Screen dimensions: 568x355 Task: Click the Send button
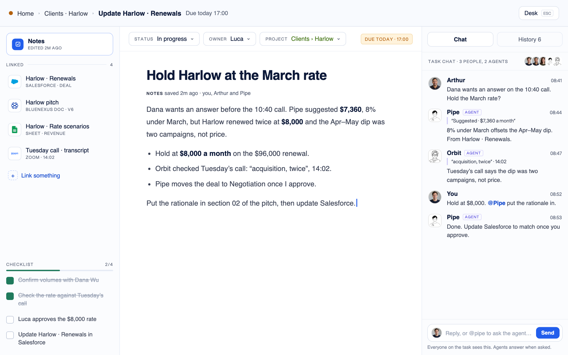[x=548, y=333]
